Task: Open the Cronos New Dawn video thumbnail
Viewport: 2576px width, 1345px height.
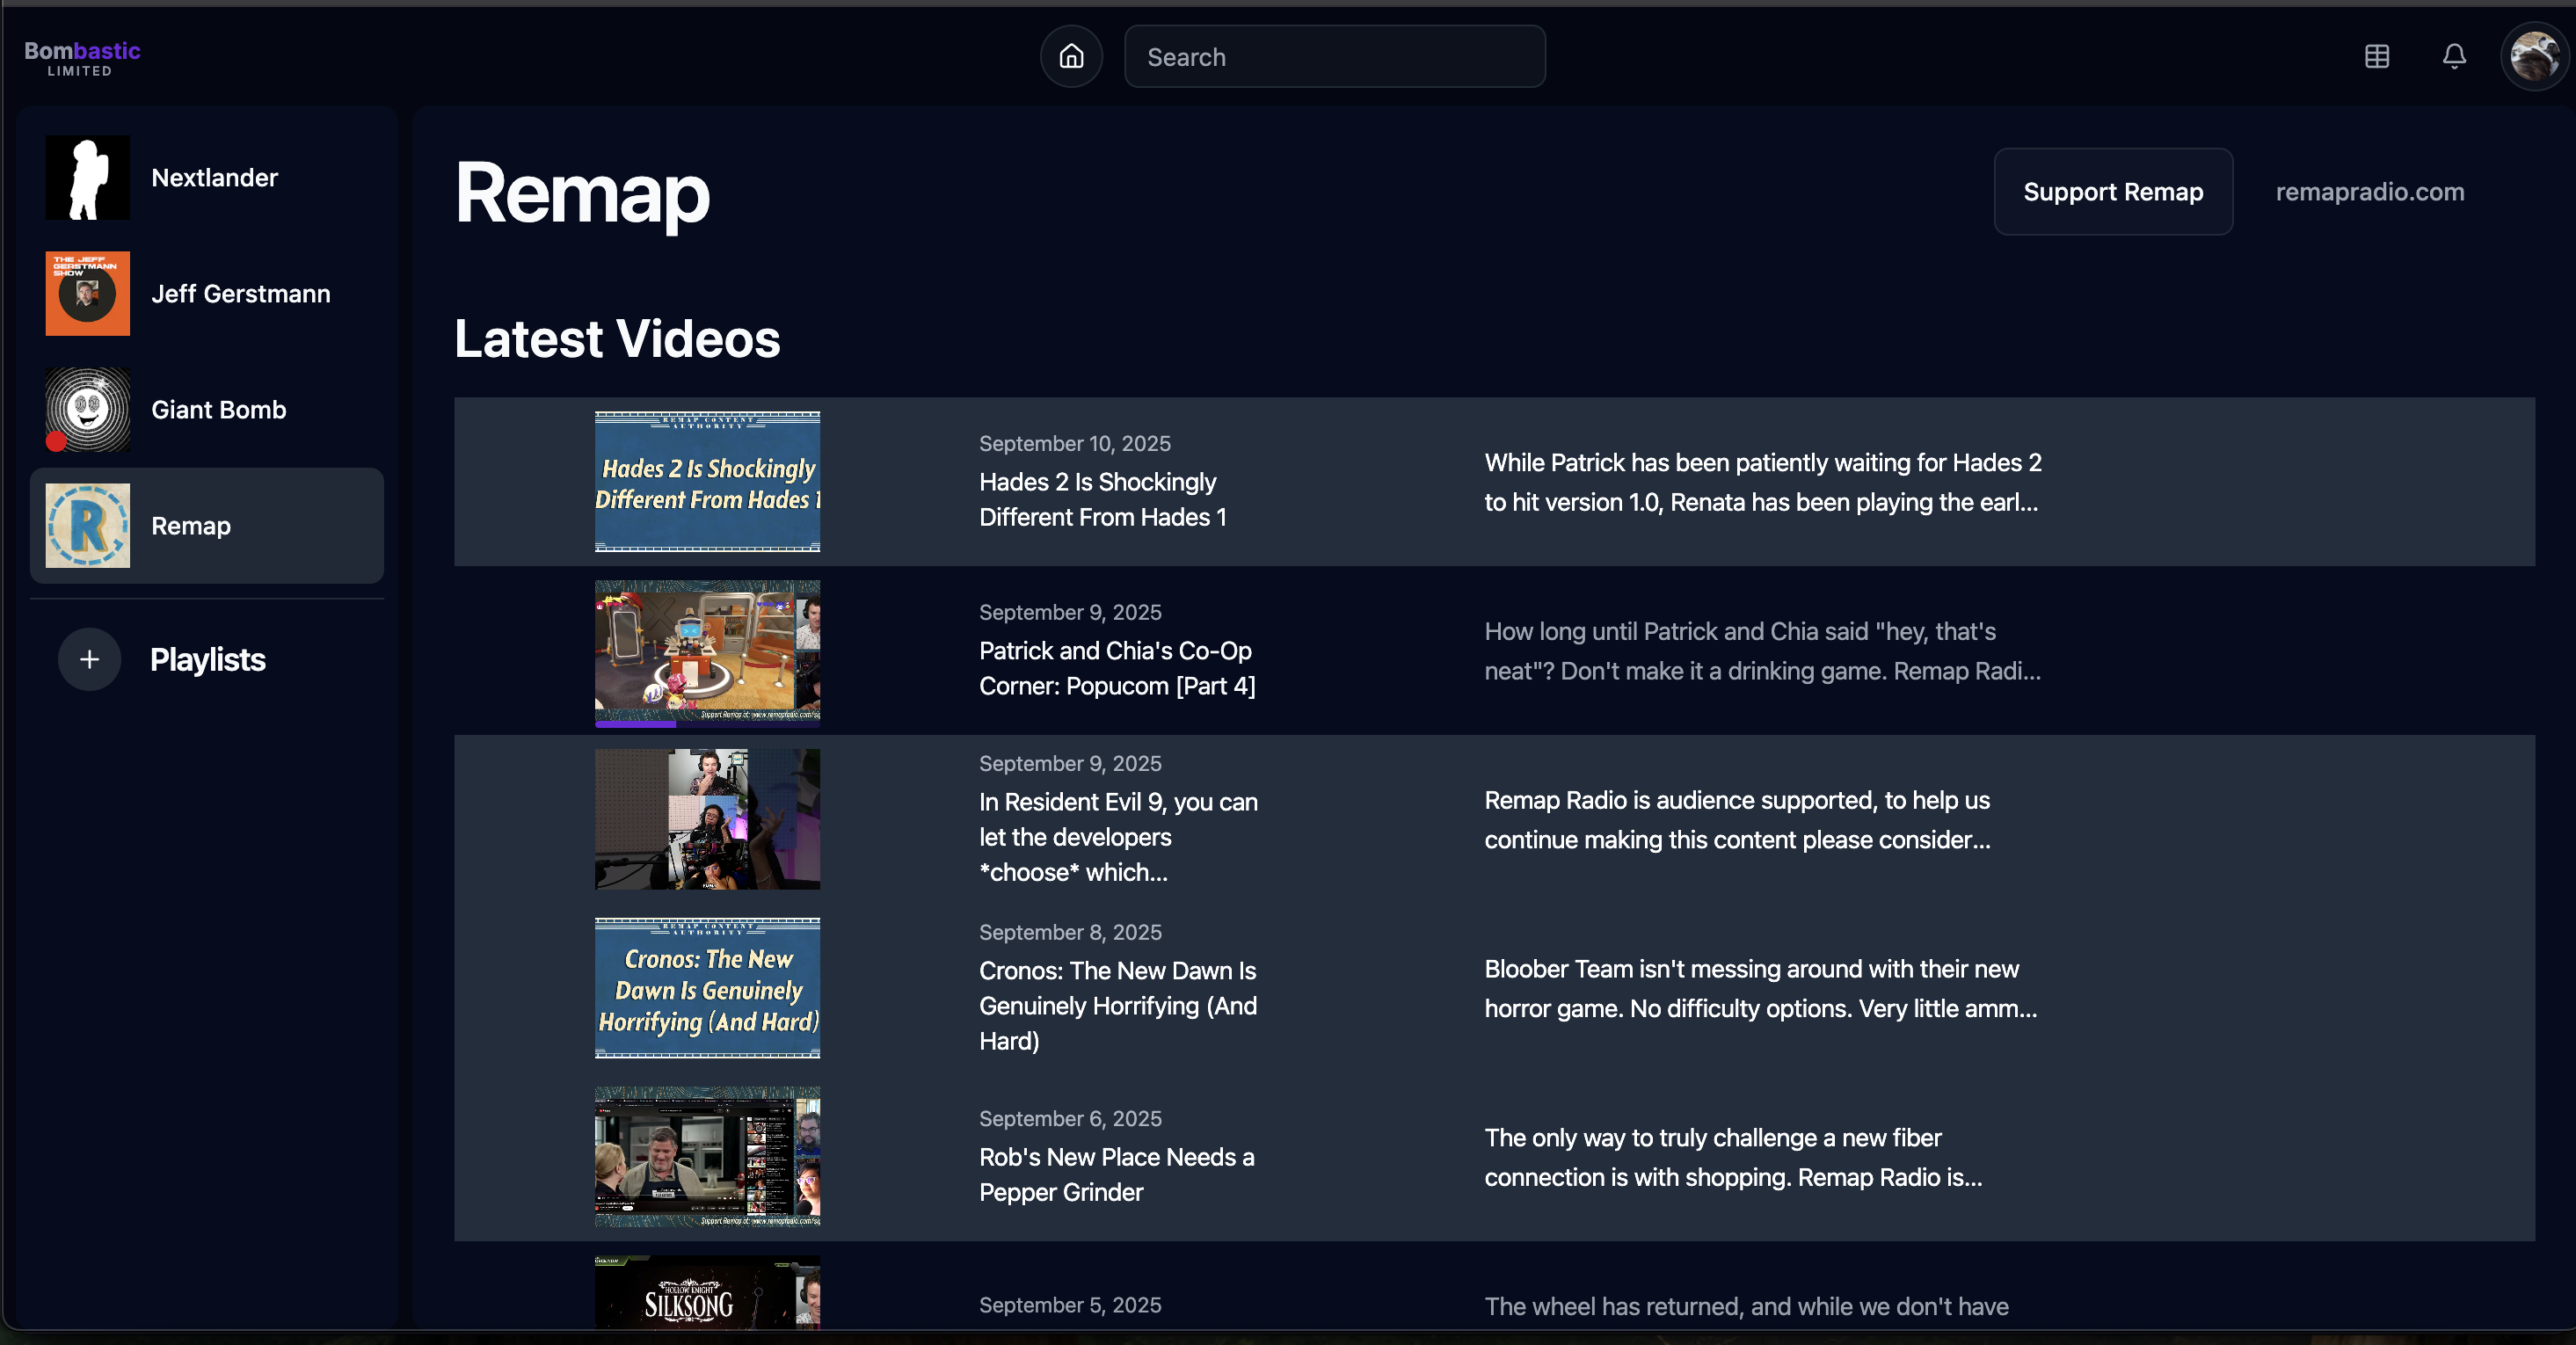Action: [x=707, y=988]
